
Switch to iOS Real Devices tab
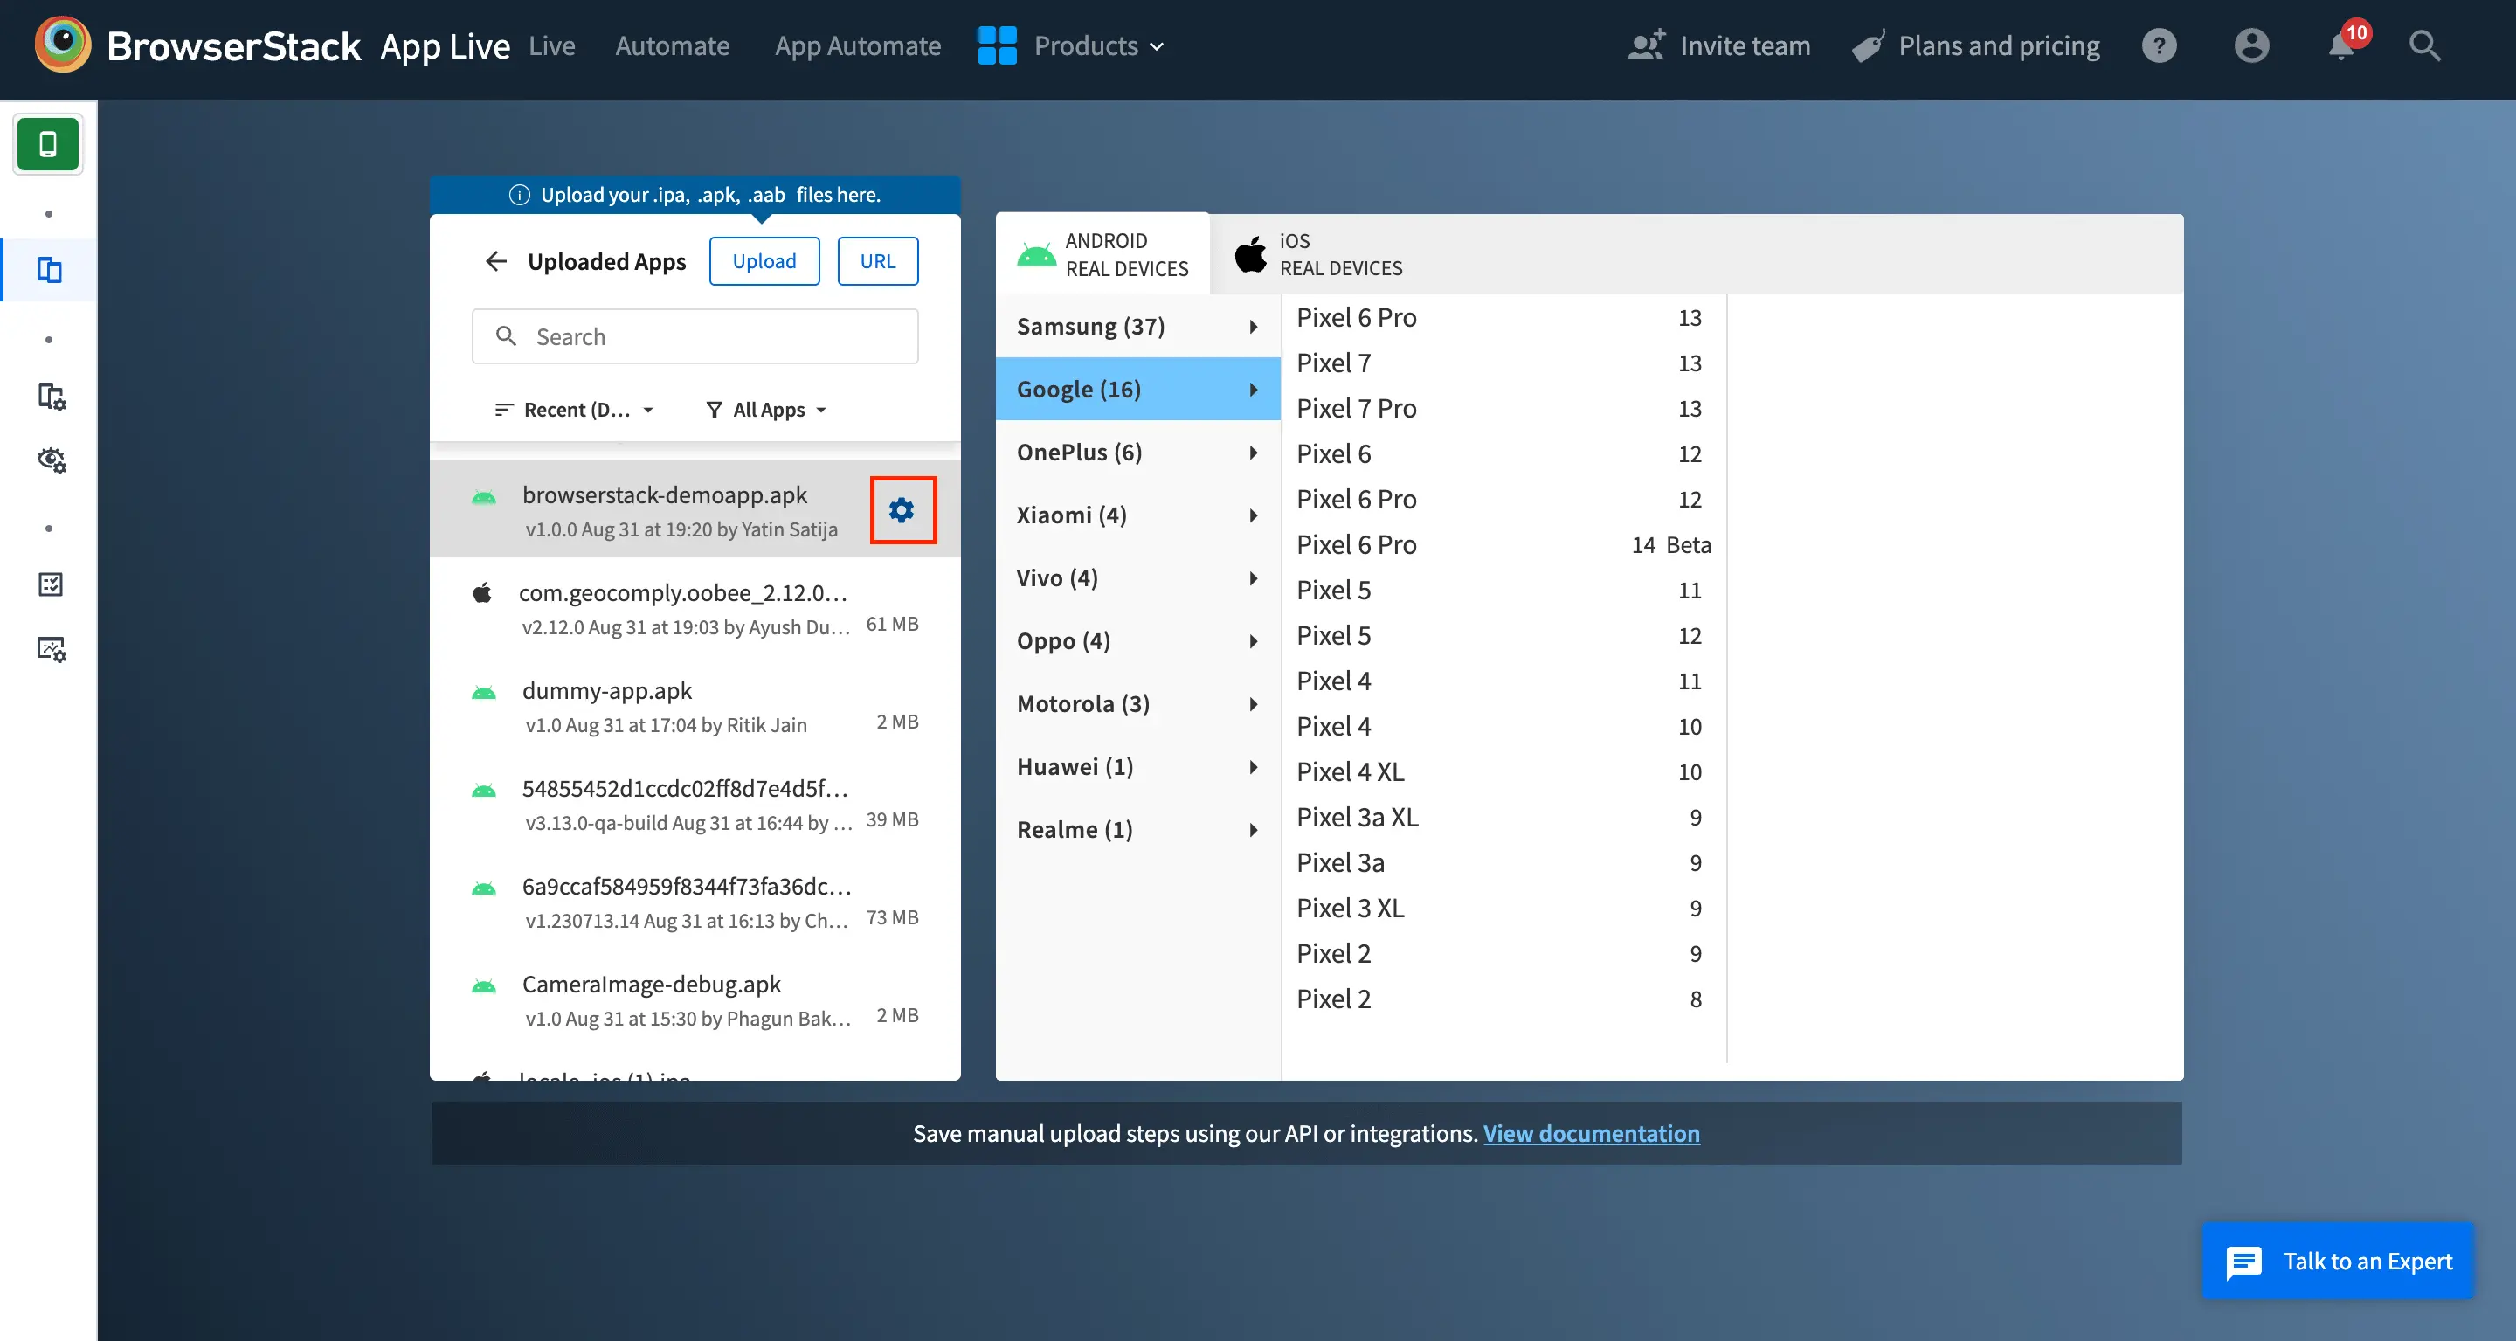(1318, 254)
